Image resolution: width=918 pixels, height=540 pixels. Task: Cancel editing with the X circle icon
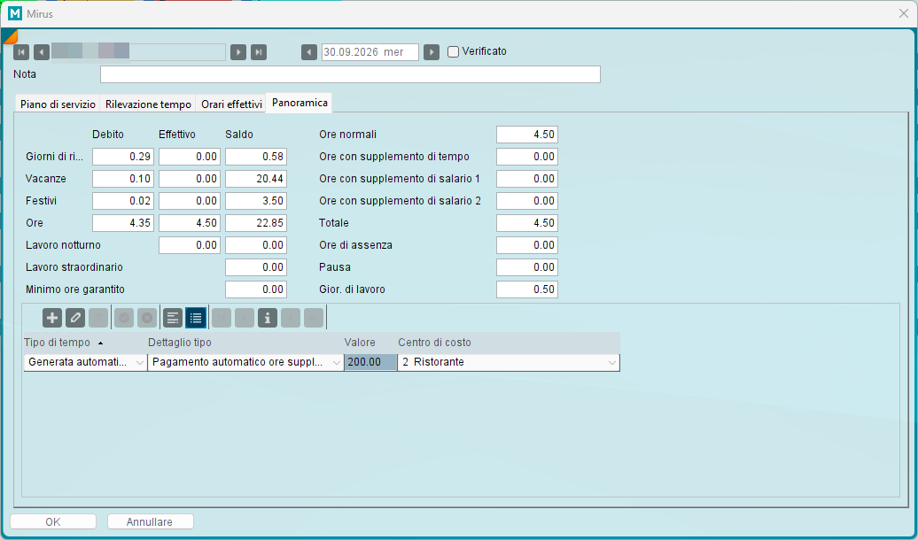coord(147,318)
